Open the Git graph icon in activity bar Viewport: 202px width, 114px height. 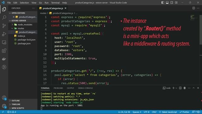click(4, 67)
